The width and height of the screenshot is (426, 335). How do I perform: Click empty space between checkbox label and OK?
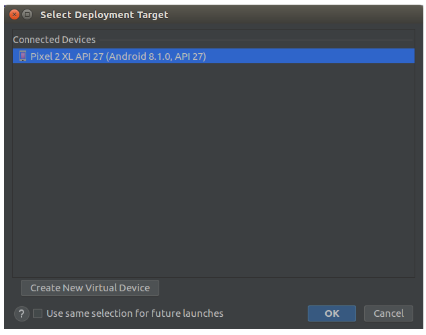[x=265, y=313]
